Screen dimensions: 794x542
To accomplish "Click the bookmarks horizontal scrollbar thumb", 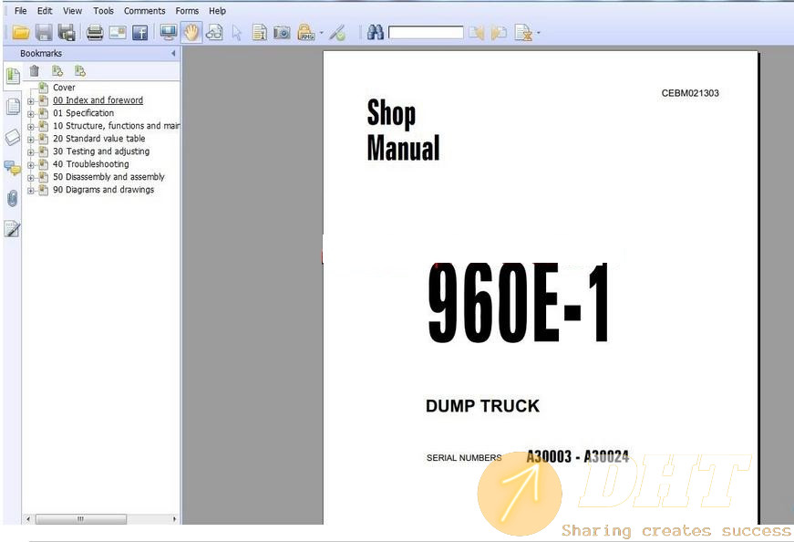I will [x=81, y=519].
